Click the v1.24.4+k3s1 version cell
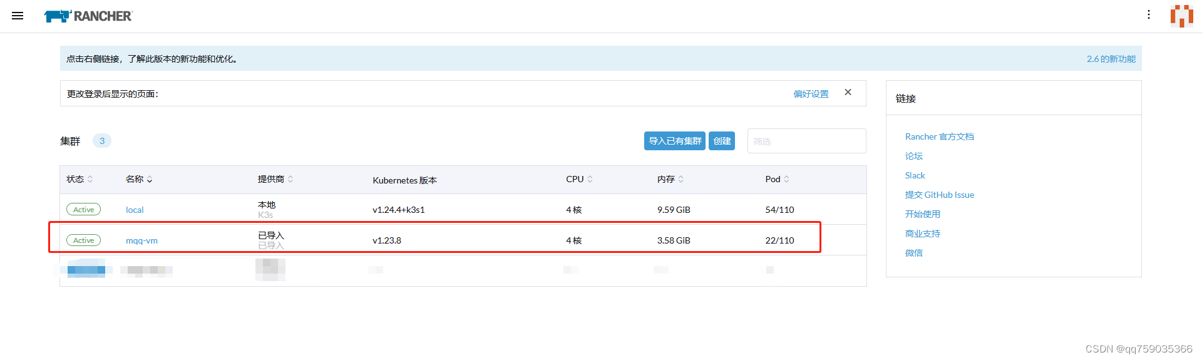This screenshot has height=360, width=1202. point(399,210)
